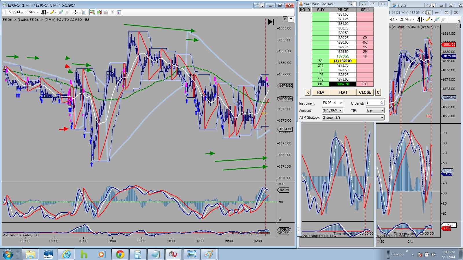Screen dimensions: 463x260
Task: Click the FLAT button
Action: (343, 92)
